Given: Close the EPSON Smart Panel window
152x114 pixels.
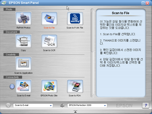Looking at the screenshot, I should pos(147,3).
